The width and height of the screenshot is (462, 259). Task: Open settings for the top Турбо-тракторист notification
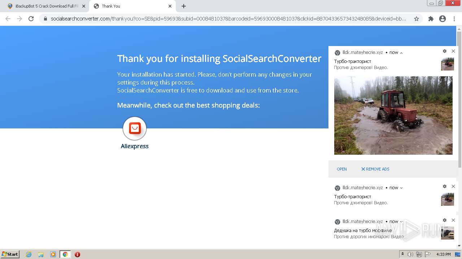(445, 51)
